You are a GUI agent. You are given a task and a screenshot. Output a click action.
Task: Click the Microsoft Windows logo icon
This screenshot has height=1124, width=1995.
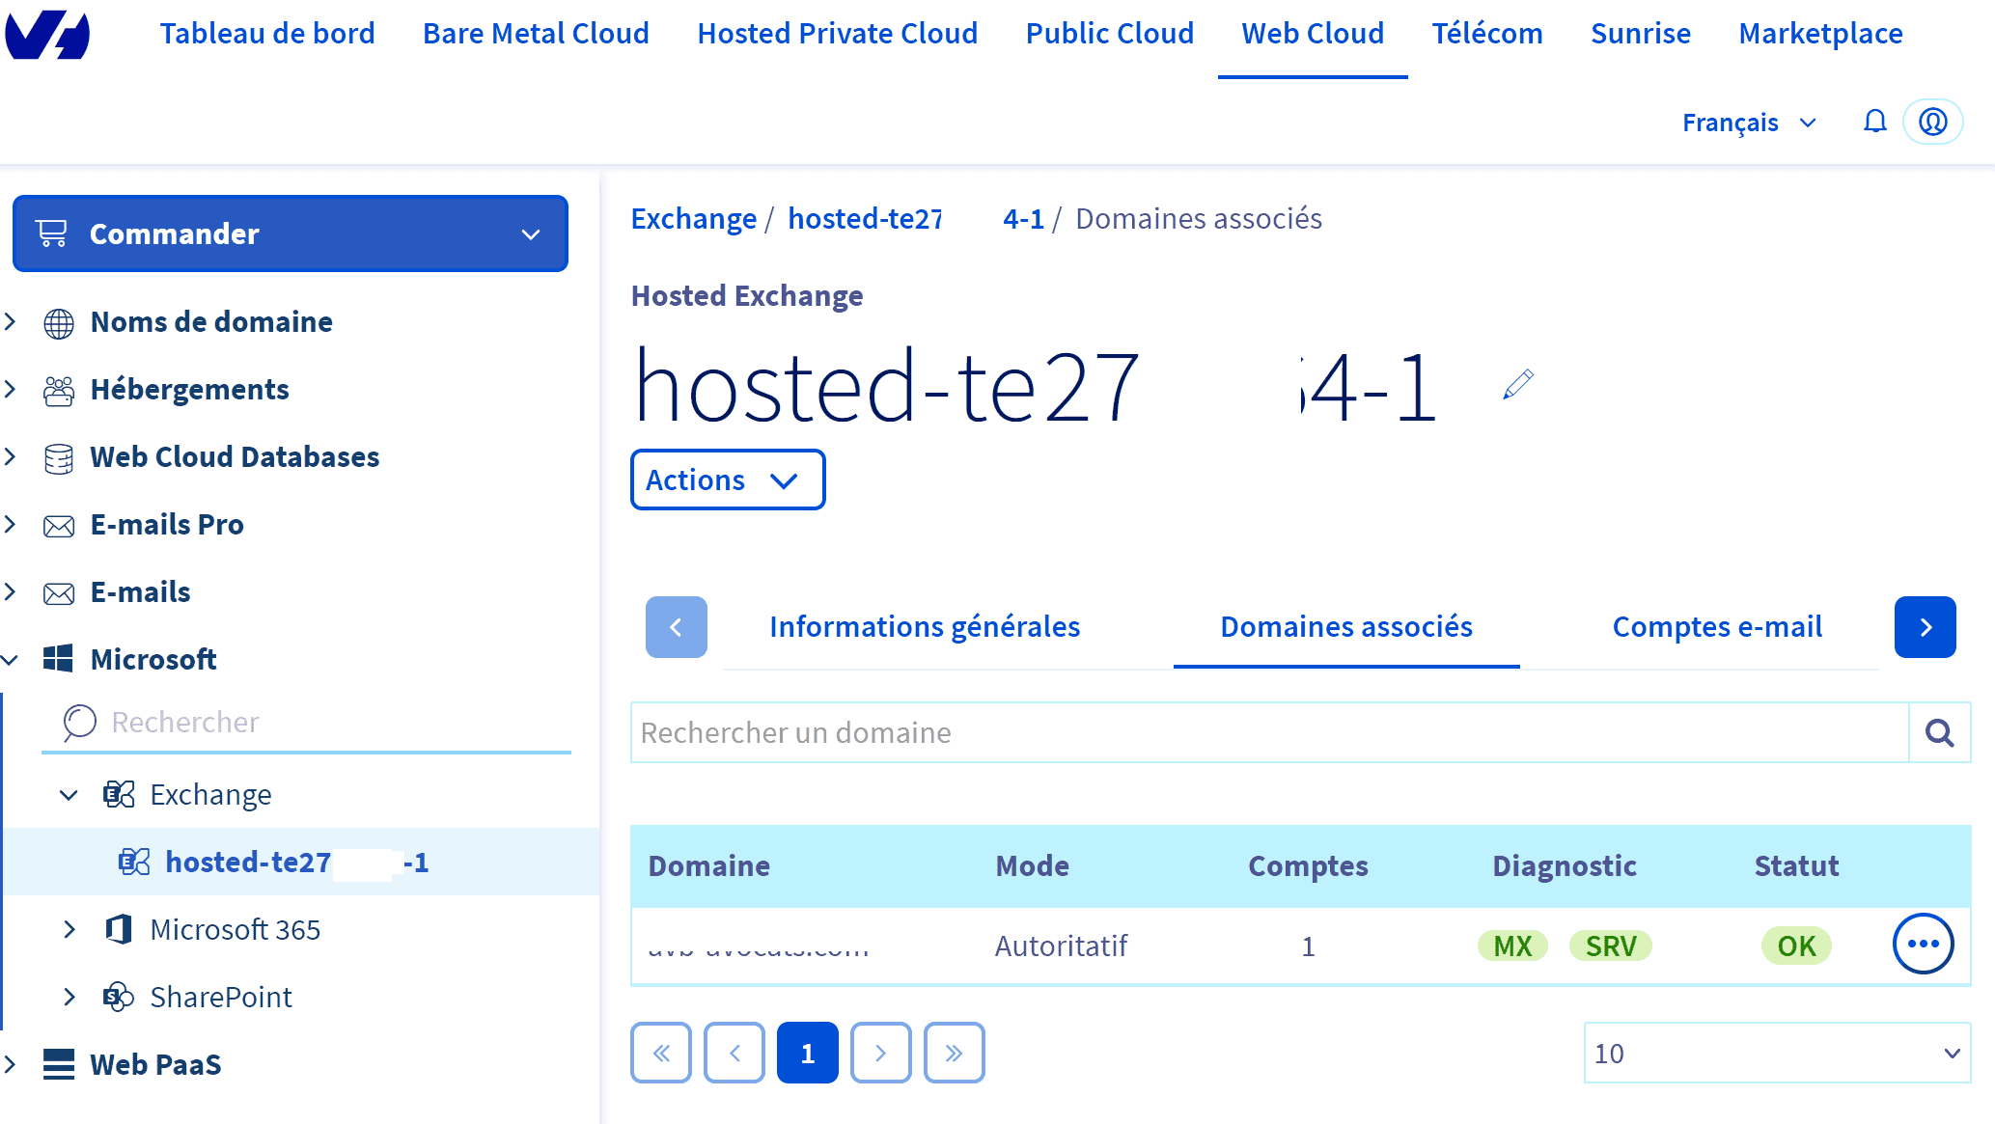coord(58,659)
